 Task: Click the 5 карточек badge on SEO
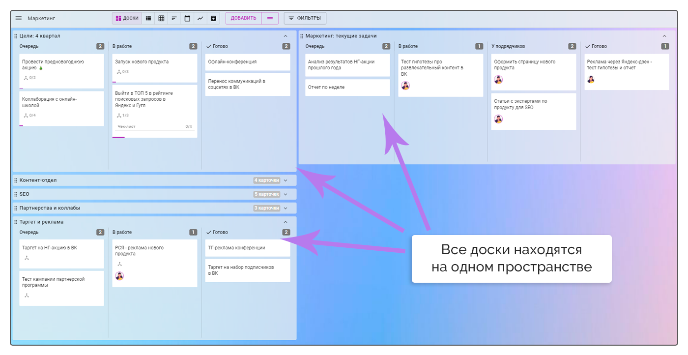pos(267,194)
